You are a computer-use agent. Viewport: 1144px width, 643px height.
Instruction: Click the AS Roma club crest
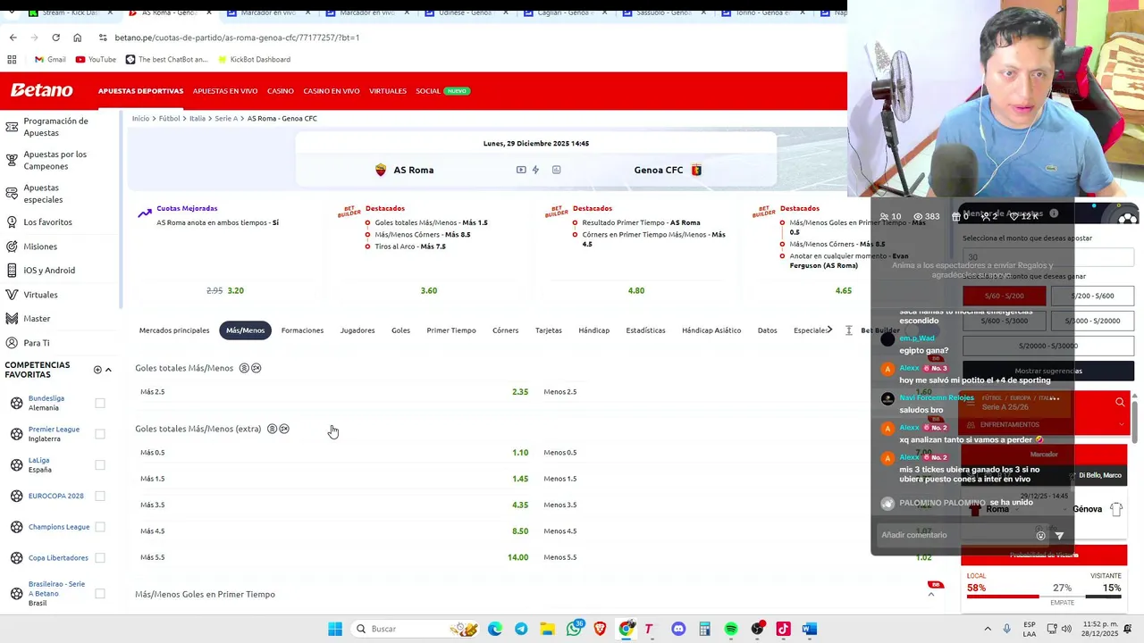point(381,170)
